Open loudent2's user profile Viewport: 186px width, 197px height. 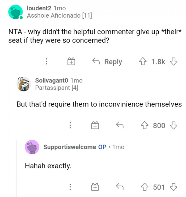[39, 9]
